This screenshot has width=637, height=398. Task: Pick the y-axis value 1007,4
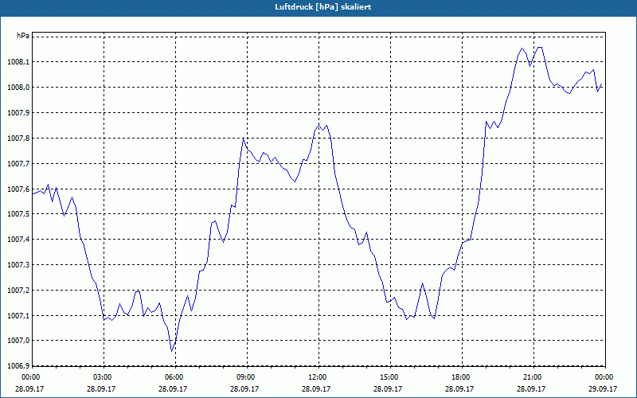pyautogui.click(x=18, y=240)
